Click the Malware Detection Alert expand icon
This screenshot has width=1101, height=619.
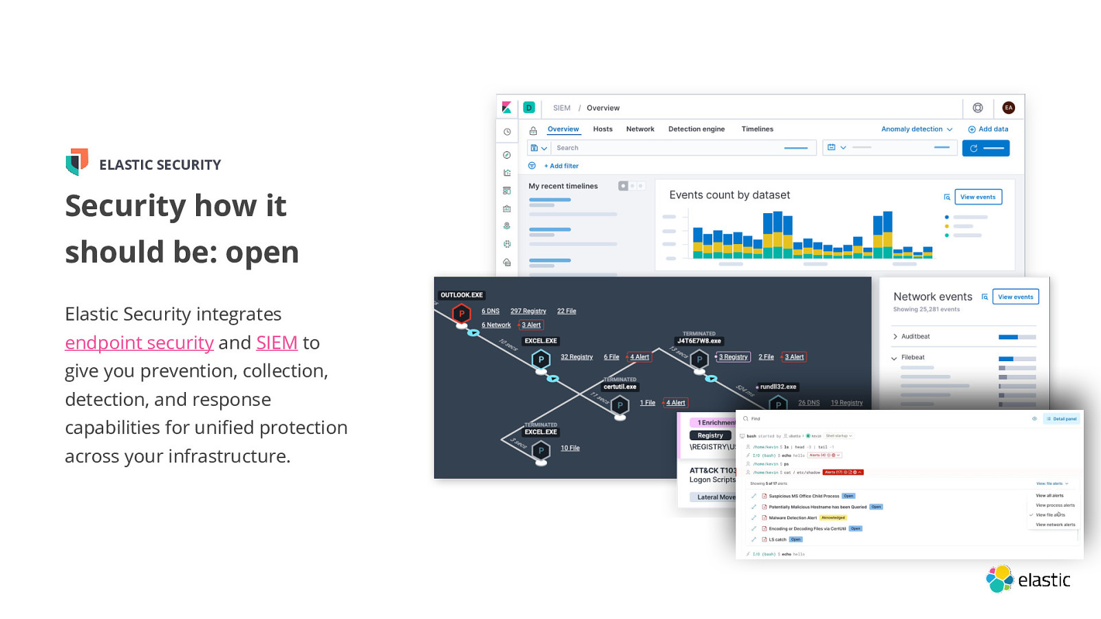(x=754, y=518)
